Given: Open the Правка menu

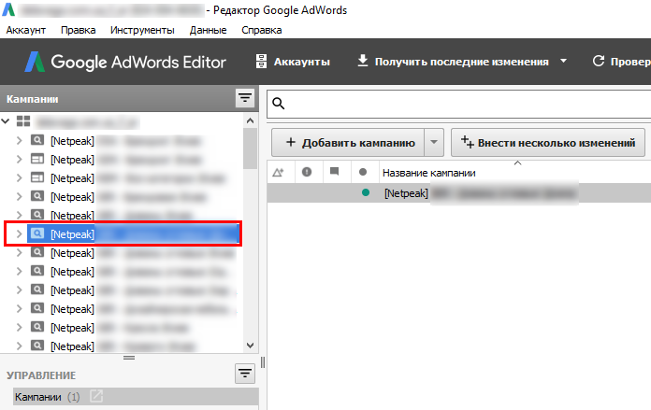Looking at the screenshot, I should 78,30.
